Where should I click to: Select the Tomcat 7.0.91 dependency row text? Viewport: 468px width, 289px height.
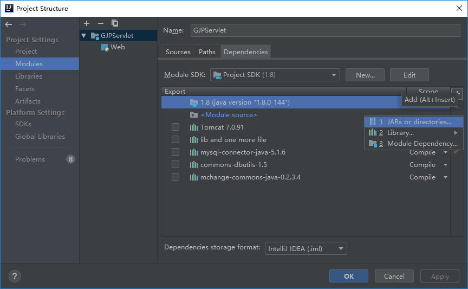(x=222, y=127)
